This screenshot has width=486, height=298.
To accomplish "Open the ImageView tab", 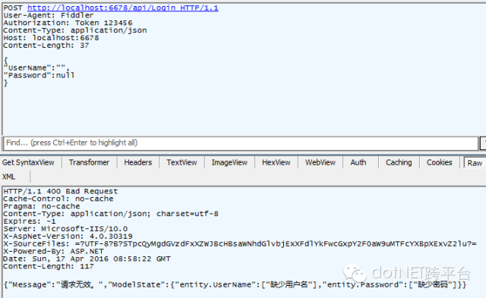I will (229, 162).
